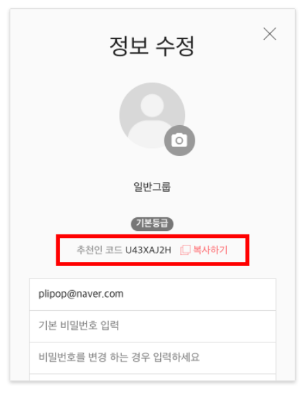Click the 기본 비밀번호 입력 field
The height and width of the screenshot is (394, 306).
coord(153,326)
